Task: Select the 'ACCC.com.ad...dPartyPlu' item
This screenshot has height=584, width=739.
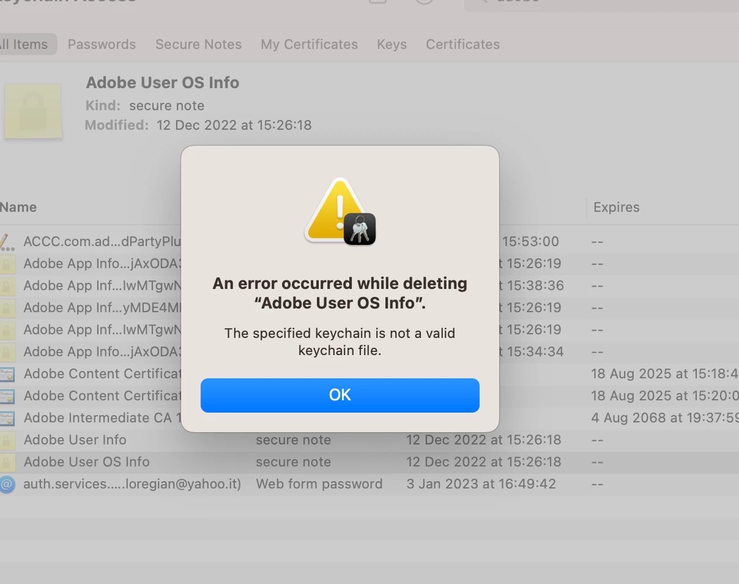Action: click(102, 241)
